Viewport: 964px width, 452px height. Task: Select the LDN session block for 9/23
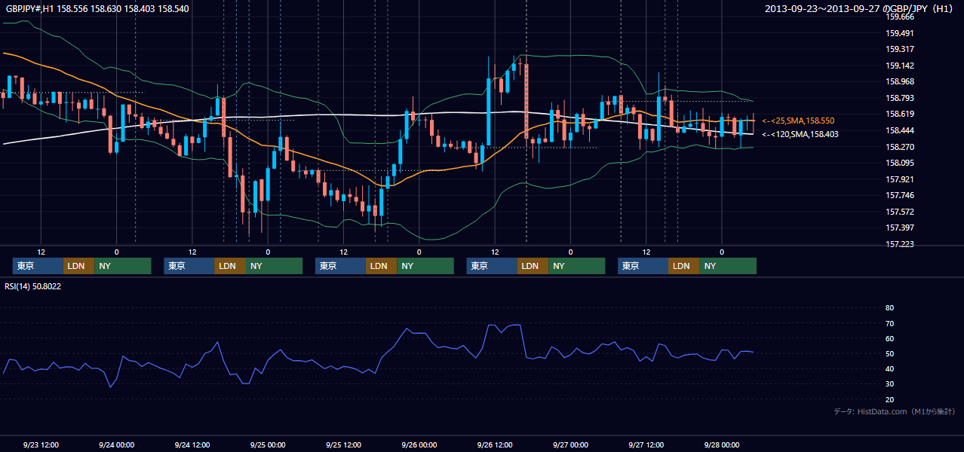point(78,266)
